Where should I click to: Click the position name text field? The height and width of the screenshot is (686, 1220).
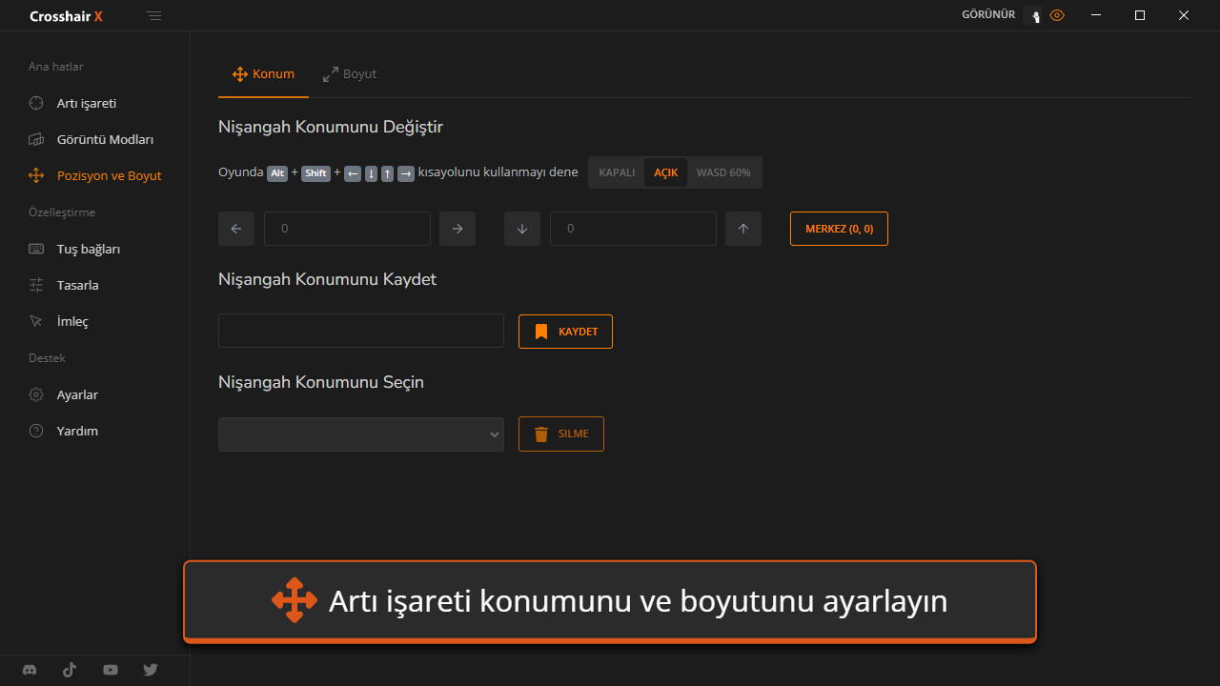[x=361, y=331]
